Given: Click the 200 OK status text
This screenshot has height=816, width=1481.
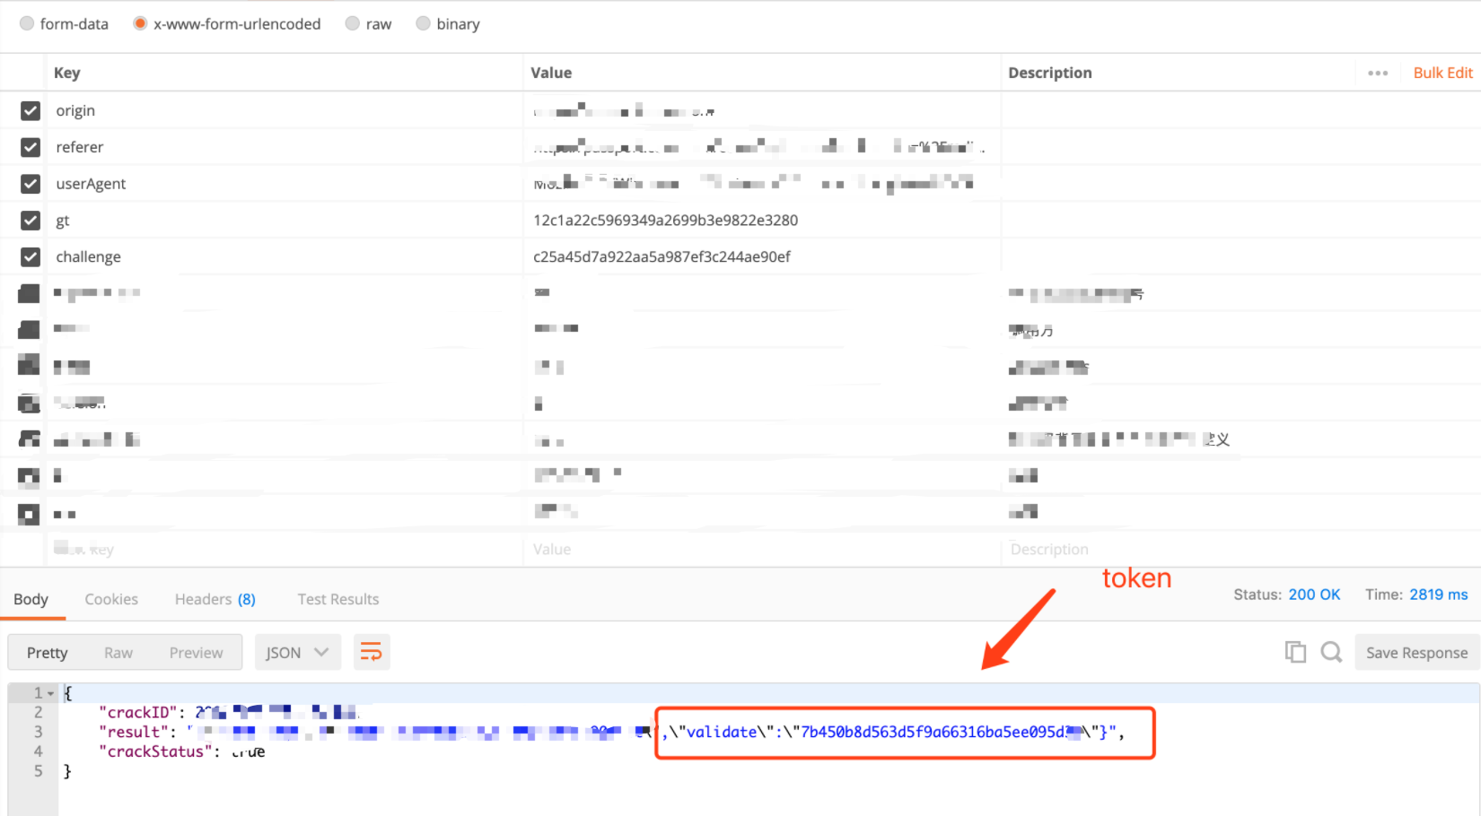Looking at the screenshot, I should coord(1314,595).
